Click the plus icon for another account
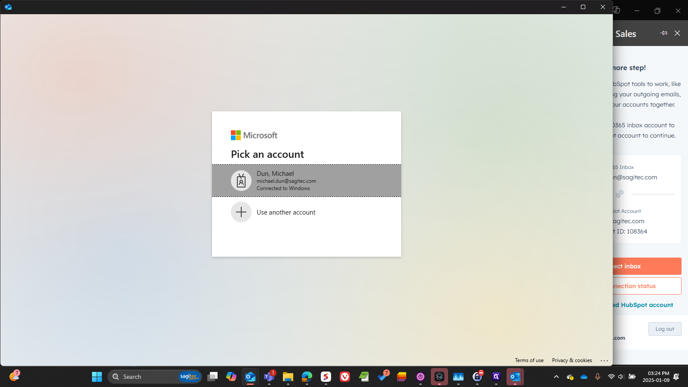688x387 pixels. click(241, 212)
